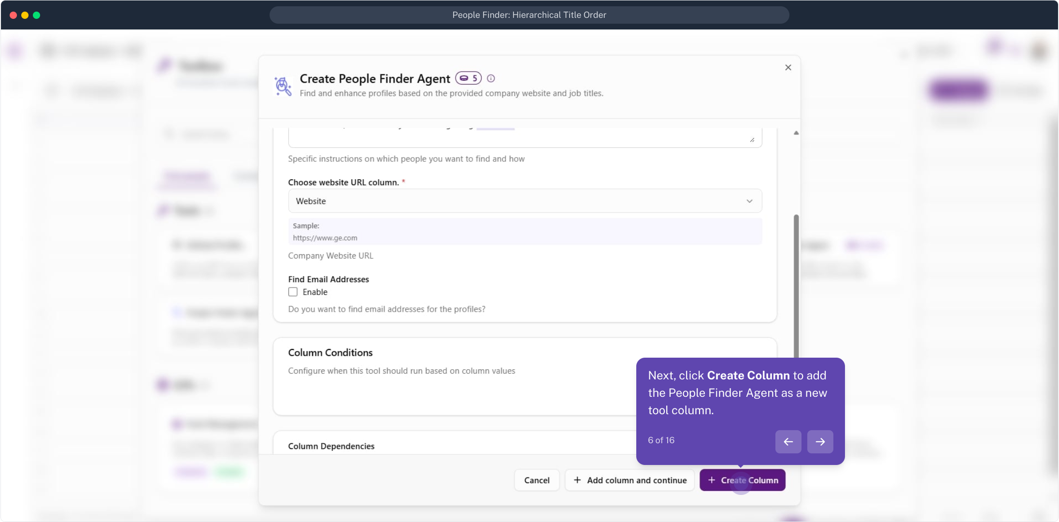Click the macOS green maximize window button

click(37, 15)
